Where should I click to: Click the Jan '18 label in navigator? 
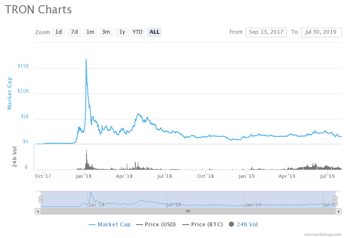click(x=96, y=205)
